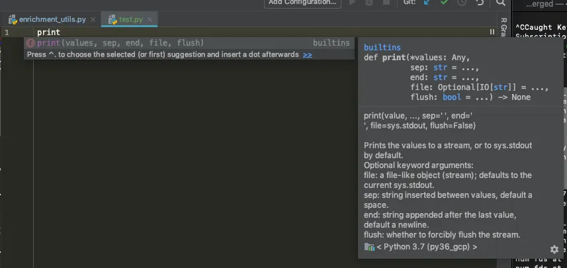Open Search Everywhere magnifier icon

pos(500,2)
